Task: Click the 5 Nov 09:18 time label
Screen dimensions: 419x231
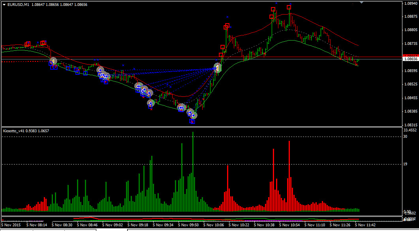Action: 137,225
